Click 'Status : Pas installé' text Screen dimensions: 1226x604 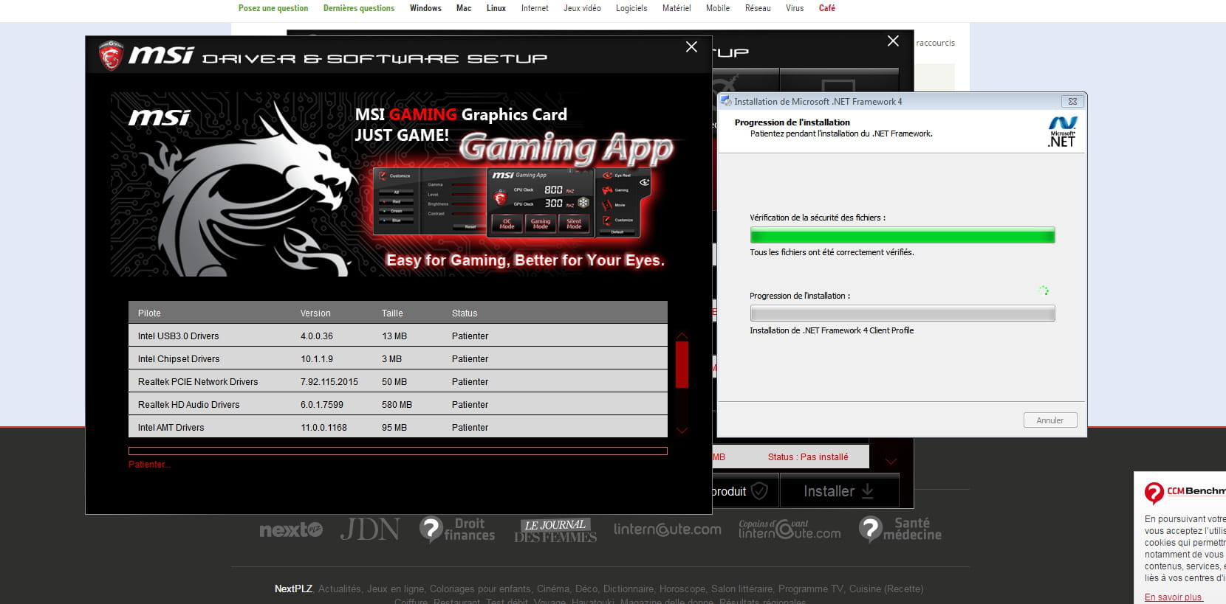pos(808,457)
